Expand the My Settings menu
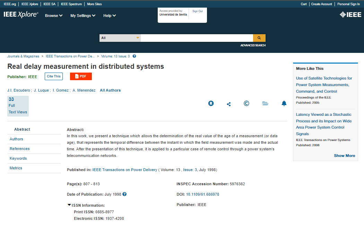Viewport: 364px width, 225px height. 83,16
